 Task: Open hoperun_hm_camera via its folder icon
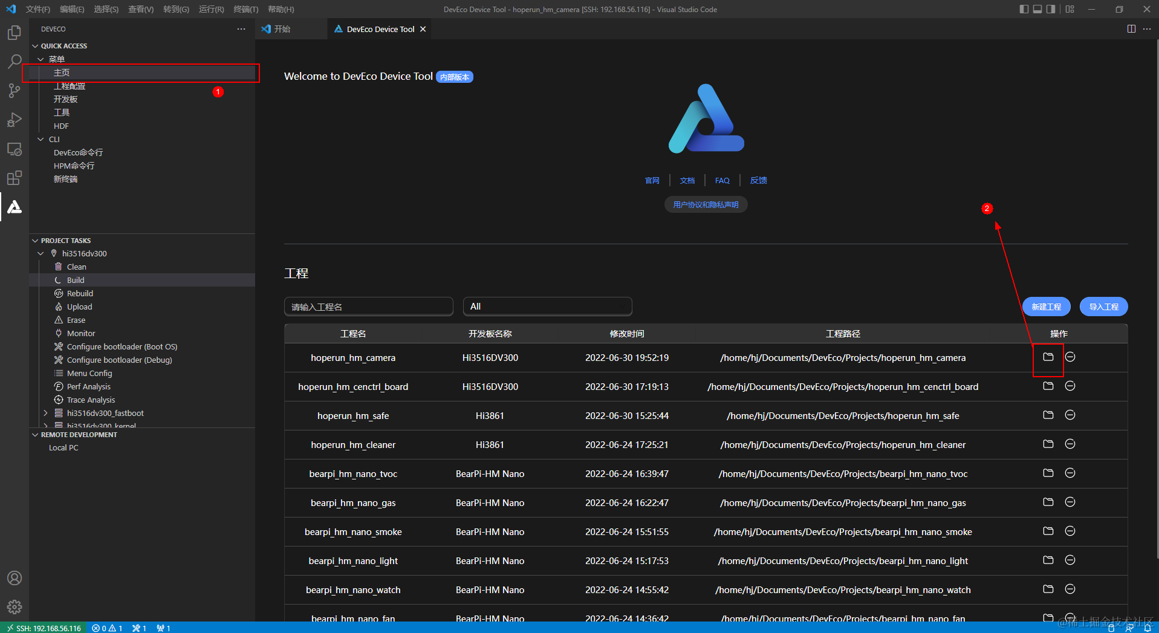click(1048, 357)
